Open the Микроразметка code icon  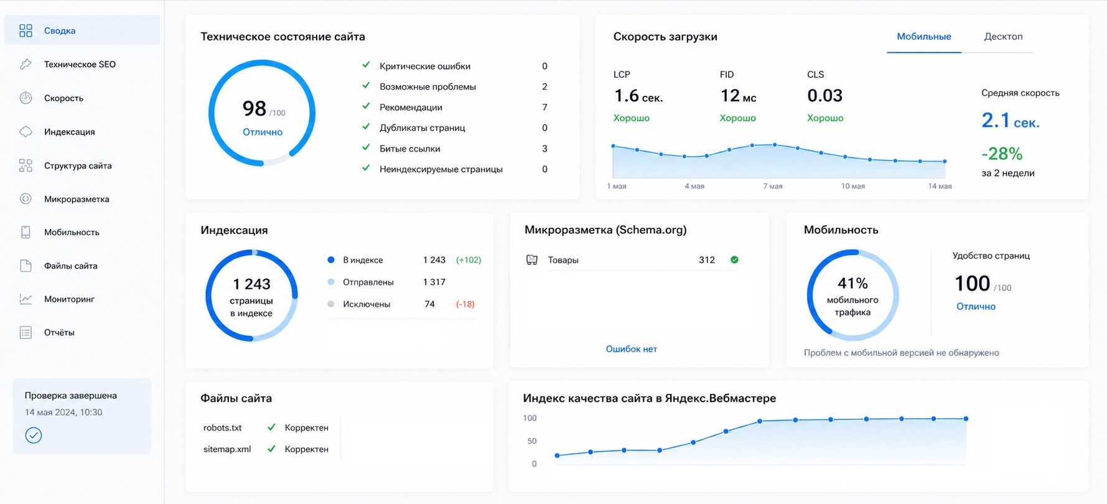point(26,199)
